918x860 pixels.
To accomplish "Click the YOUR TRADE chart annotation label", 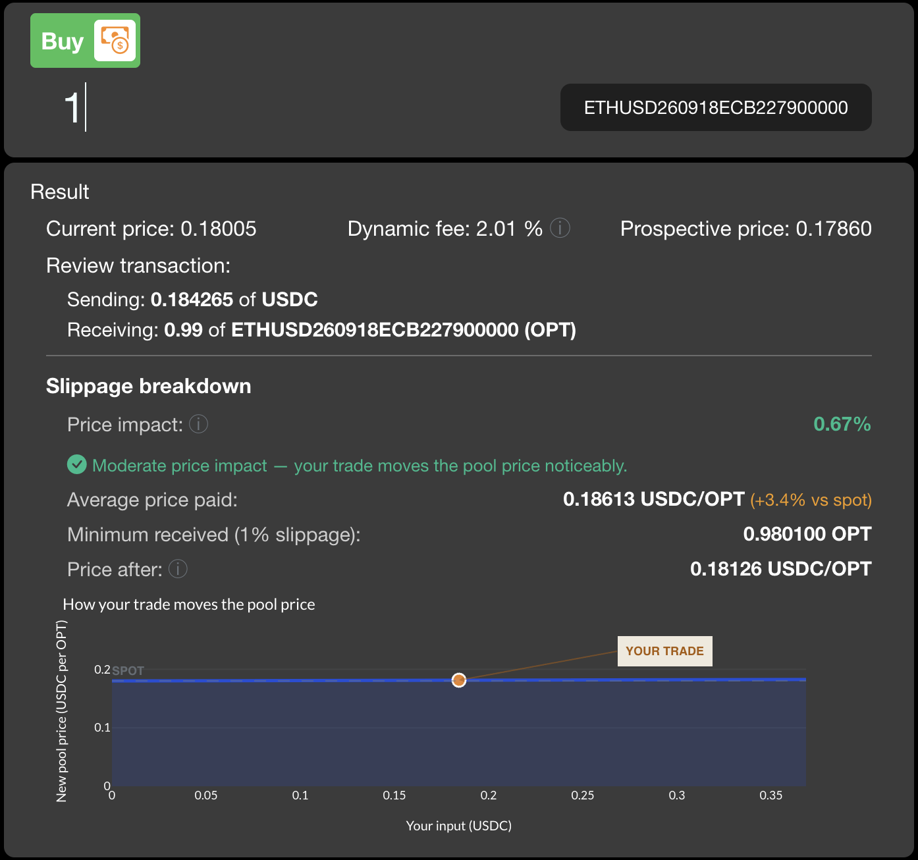I will [664, 651].
